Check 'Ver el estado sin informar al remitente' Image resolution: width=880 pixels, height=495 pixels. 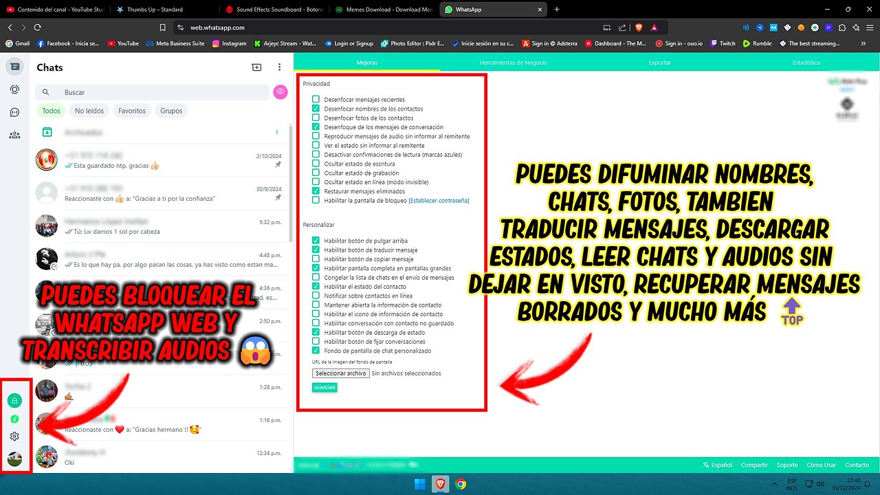(x=316, y=145)
